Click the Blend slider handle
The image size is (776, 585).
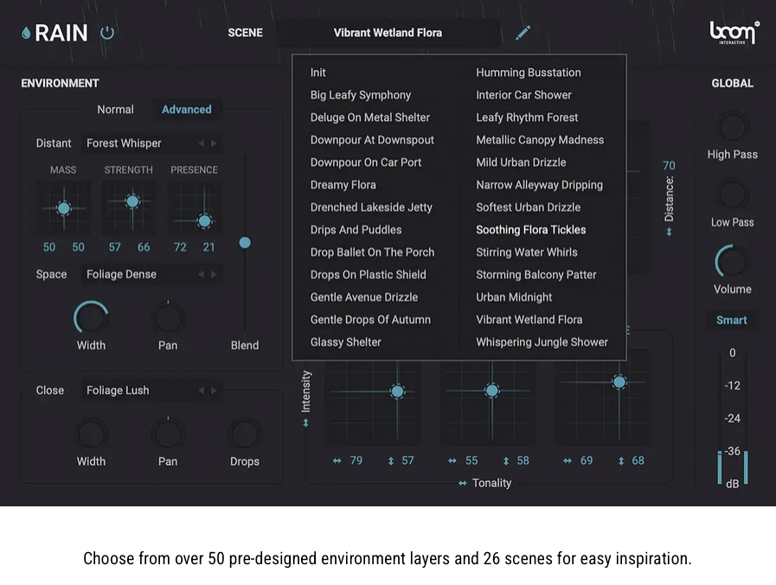click(x=245, y=243)
